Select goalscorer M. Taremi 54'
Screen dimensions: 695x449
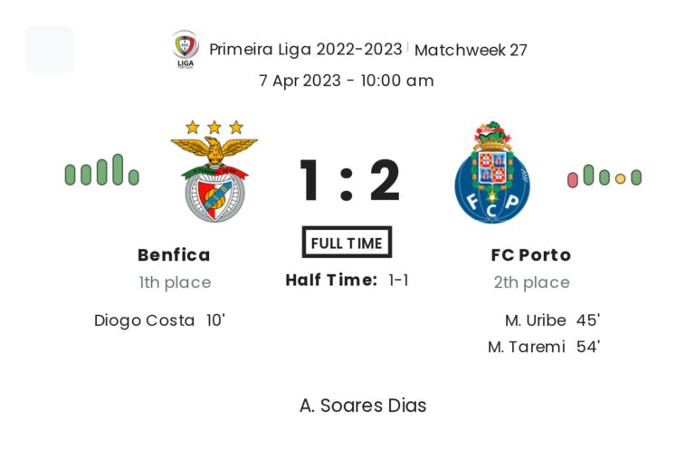[544, 347]
